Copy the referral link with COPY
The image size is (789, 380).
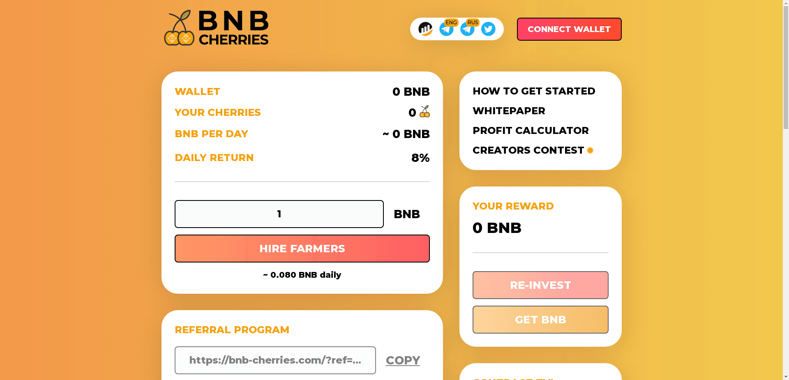(403, 360)
